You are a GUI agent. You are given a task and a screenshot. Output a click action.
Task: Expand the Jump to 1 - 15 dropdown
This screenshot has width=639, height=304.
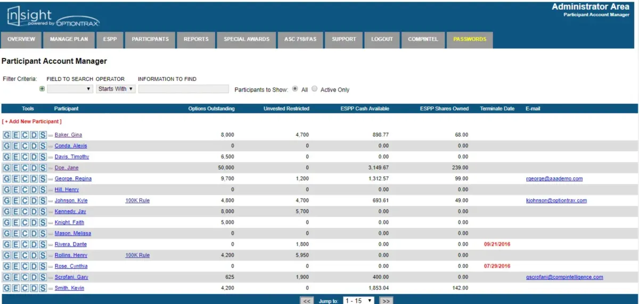point(358,301)
